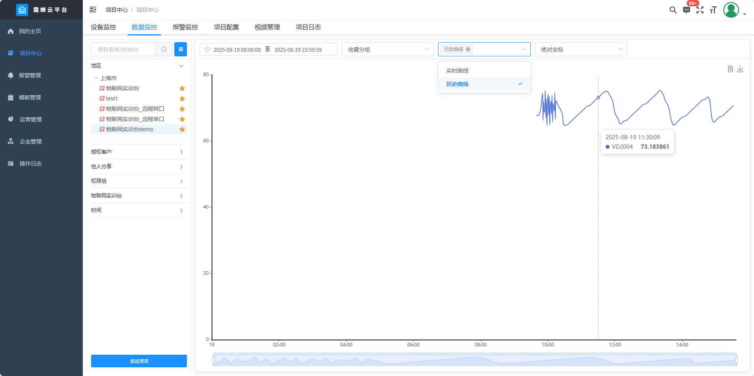Open the 收藏分组 dropdown
The width and height of the screenshot is (754, 376).
pyautogui.click(x=388, y=49)
